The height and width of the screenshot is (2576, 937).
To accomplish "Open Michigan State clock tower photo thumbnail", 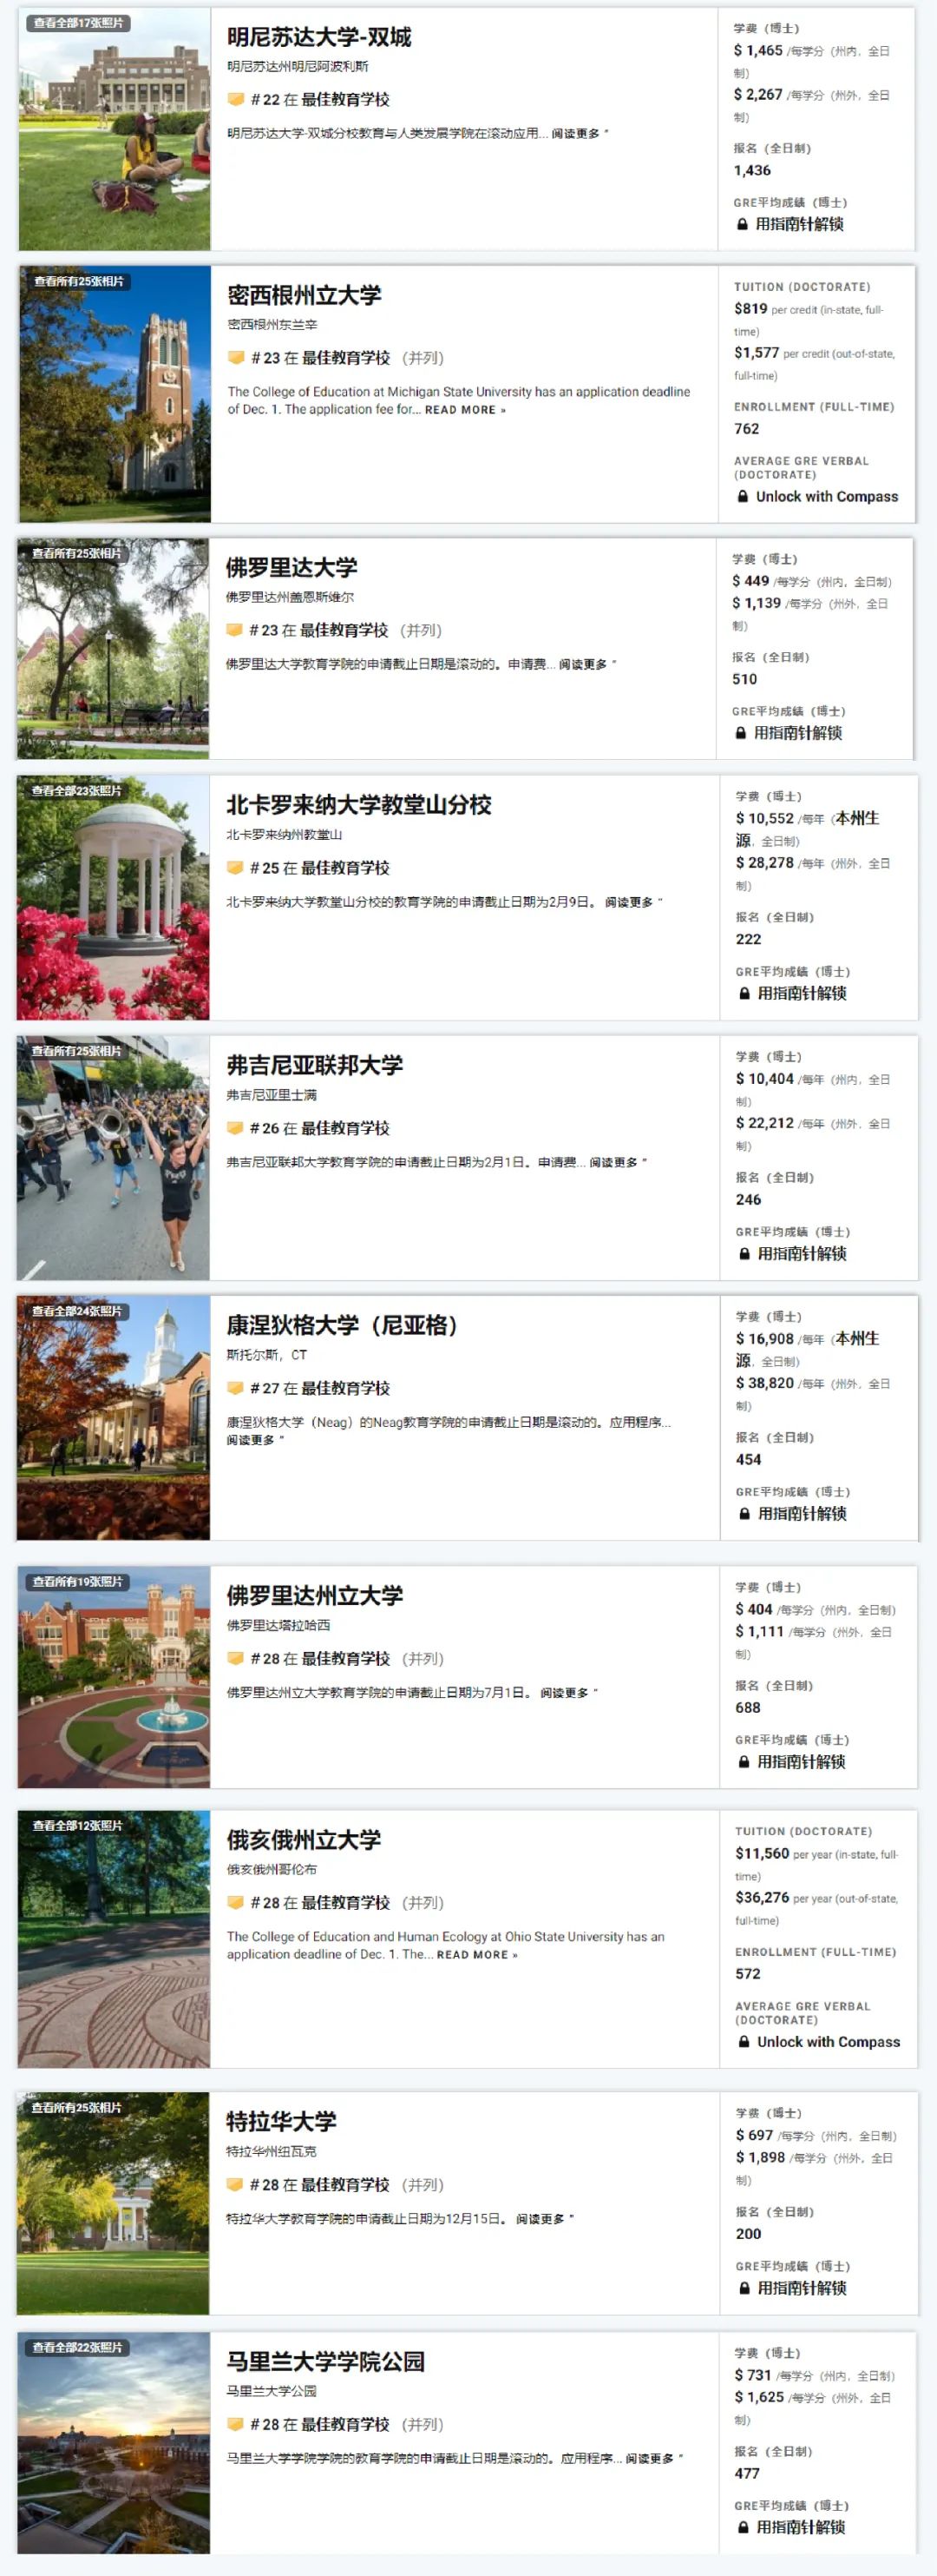I will tap(114, 393).
